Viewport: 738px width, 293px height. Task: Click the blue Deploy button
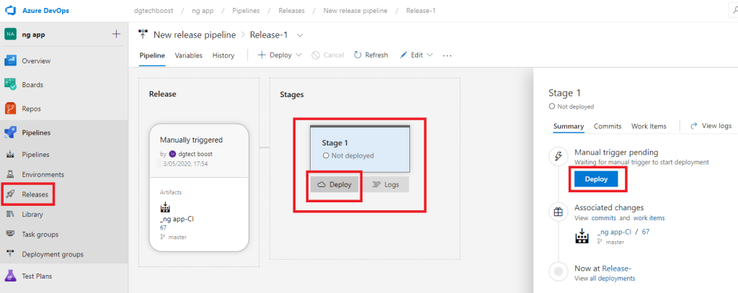[595, 179]
